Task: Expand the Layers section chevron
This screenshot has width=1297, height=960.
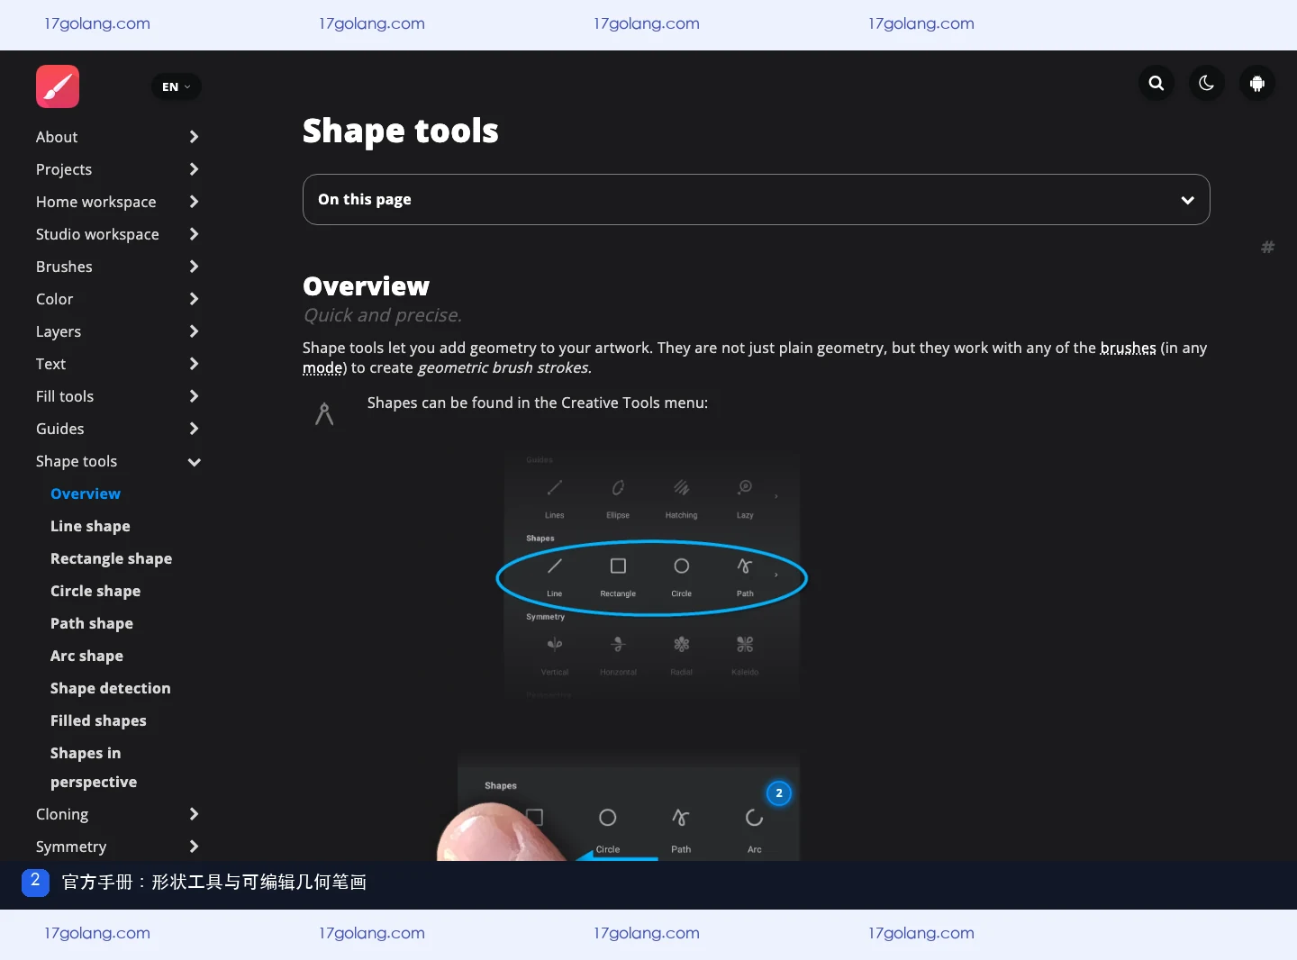Action: click(194, 331)
